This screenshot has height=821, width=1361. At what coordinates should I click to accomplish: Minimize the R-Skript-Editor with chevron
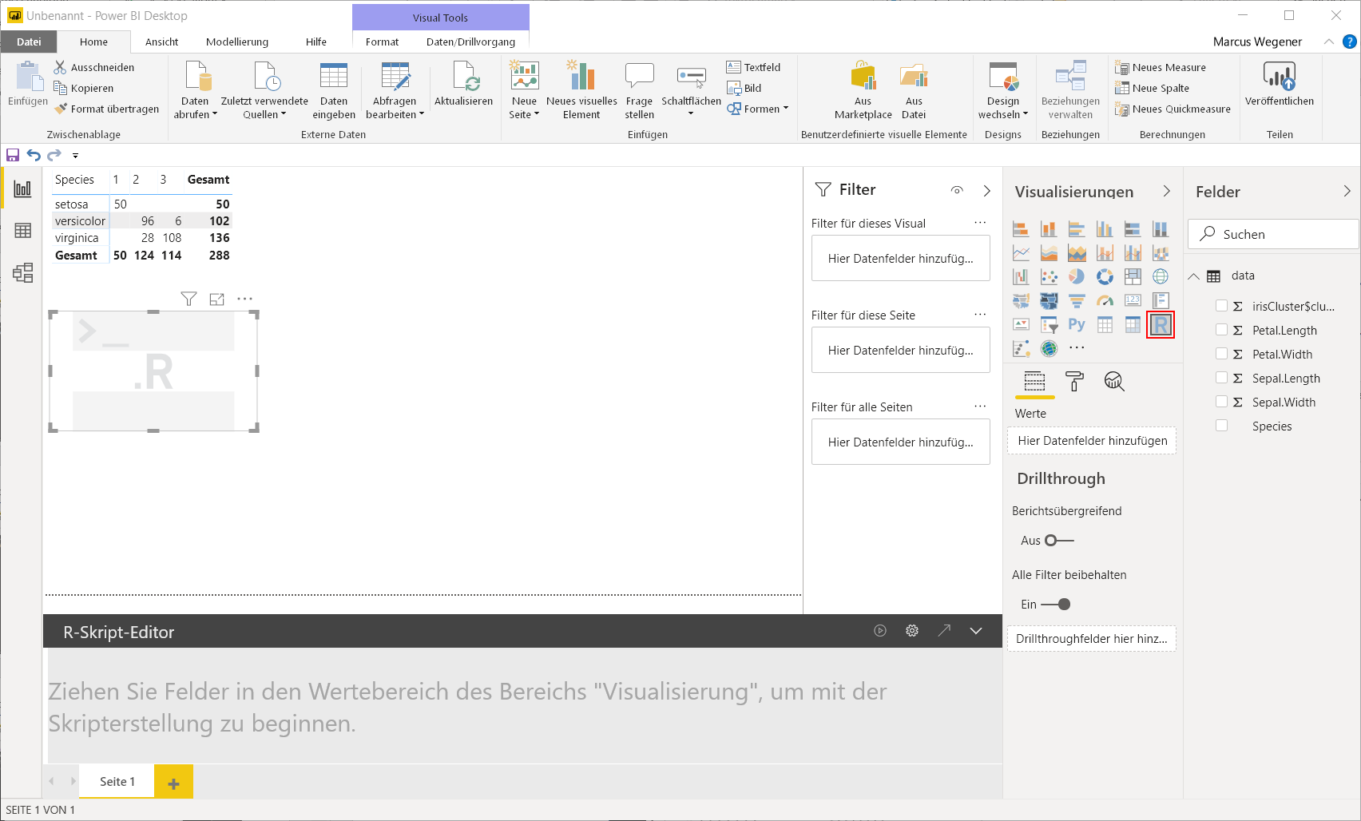click(x=976, y=631)
